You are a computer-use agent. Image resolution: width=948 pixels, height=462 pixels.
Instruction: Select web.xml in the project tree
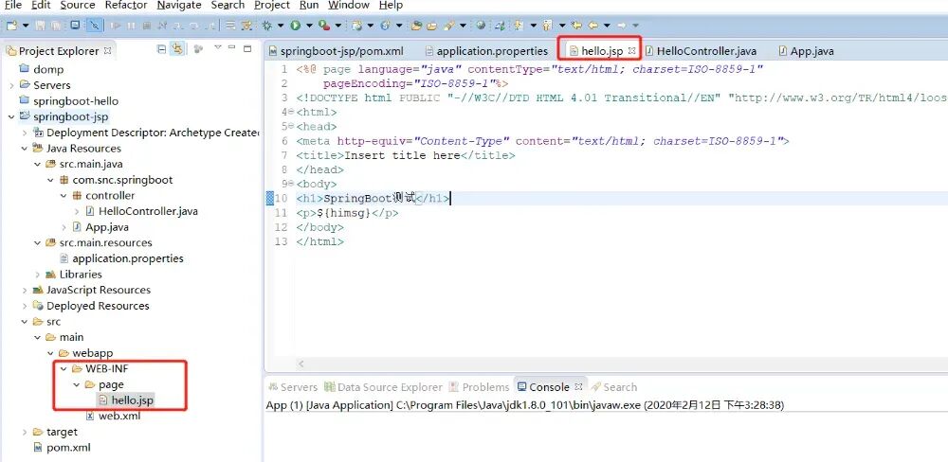(113, 417)
